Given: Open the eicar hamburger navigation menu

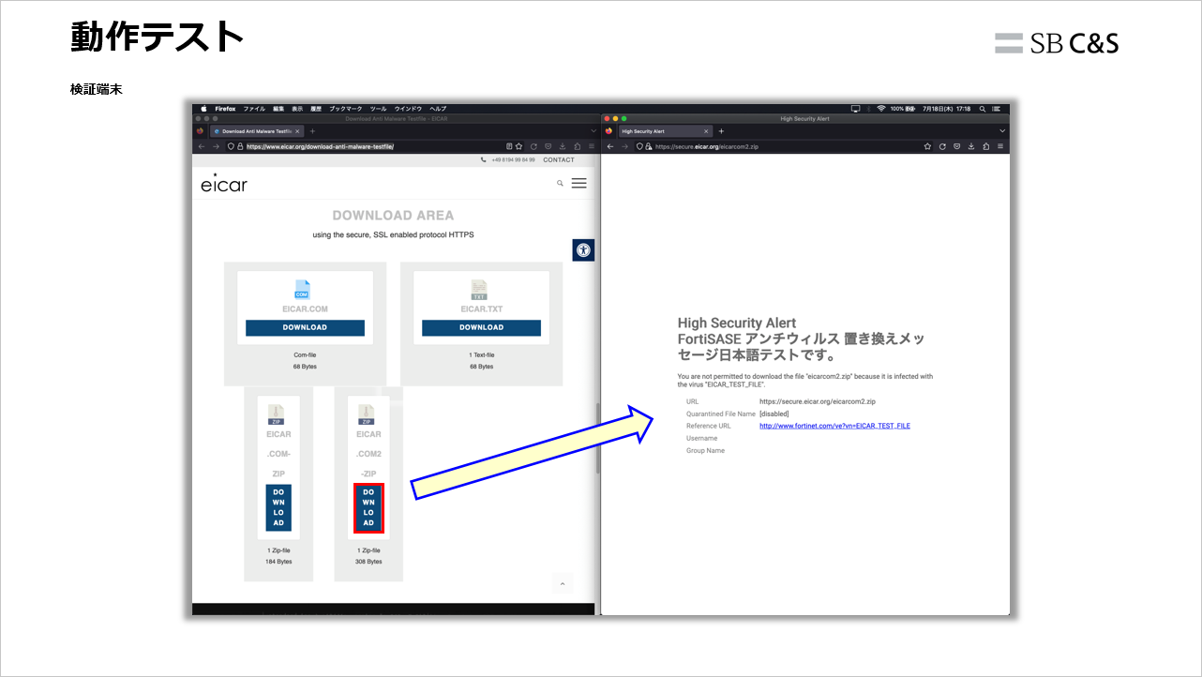Looking at the screenshot, I should coord(578,183).
